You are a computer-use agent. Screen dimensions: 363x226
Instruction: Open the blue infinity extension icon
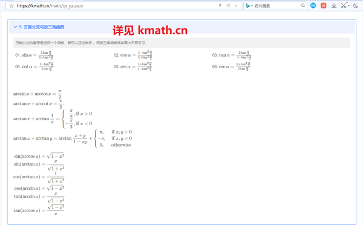pyautogui.click(x=313, y=5)
